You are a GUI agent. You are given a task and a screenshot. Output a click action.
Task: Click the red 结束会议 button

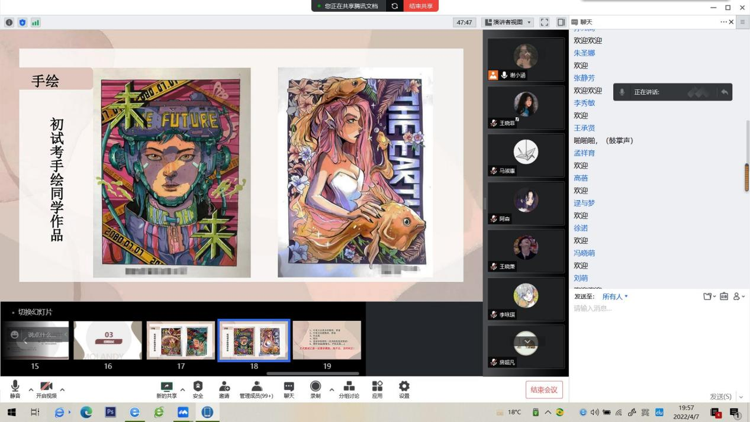(x=543, y=389)
